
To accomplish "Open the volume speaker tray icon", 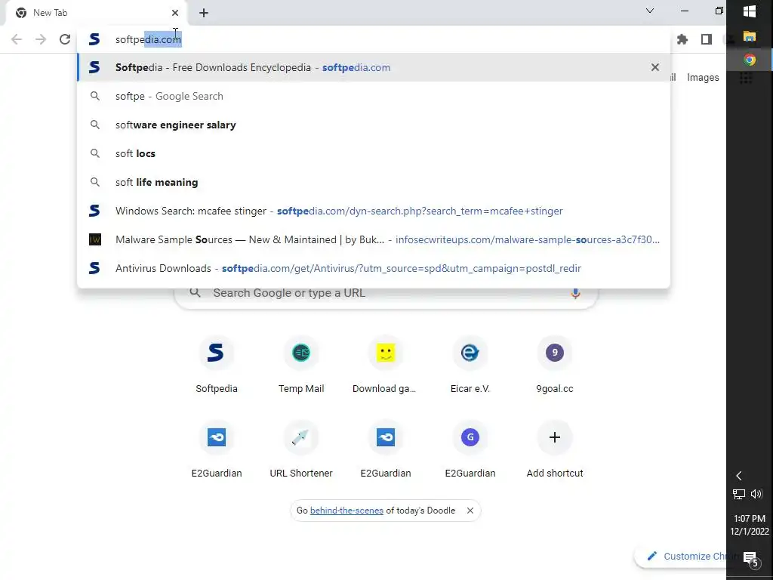I will (756, 494).
